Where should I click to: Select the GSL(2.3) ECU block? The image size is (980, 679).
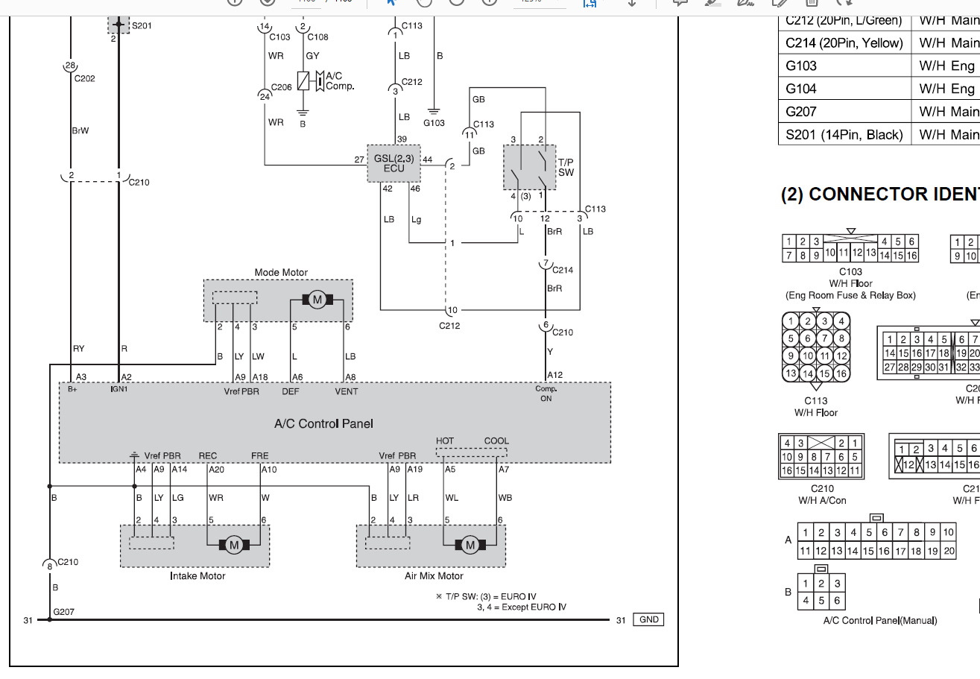click(393, 163)
